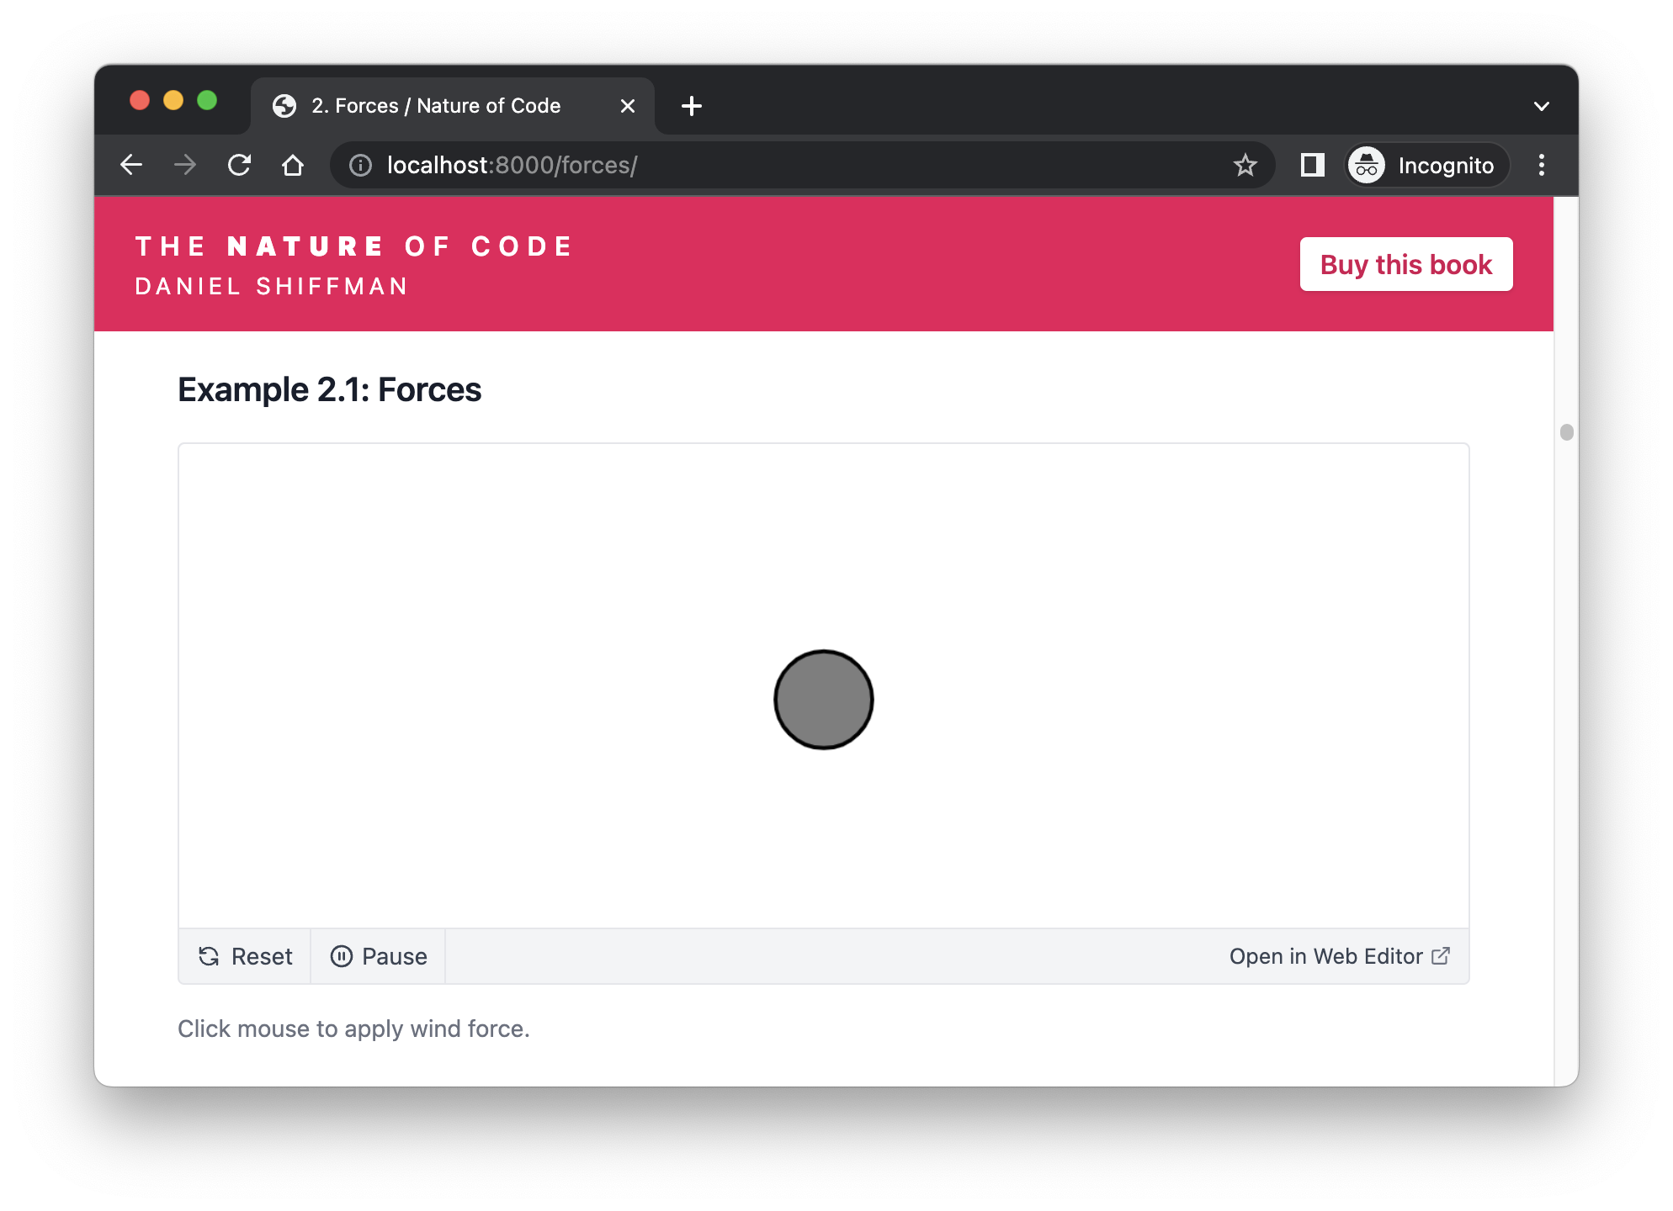This screenshot has width=1673, height=1211.
Task: Click the Buy this book button
Action: click(x=1405, y=263)
